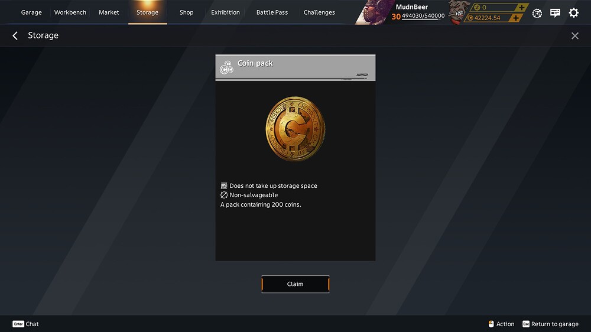Switch to the Garage tab
The width and height of the screenshot is (591, 332).
pos(31,12)
